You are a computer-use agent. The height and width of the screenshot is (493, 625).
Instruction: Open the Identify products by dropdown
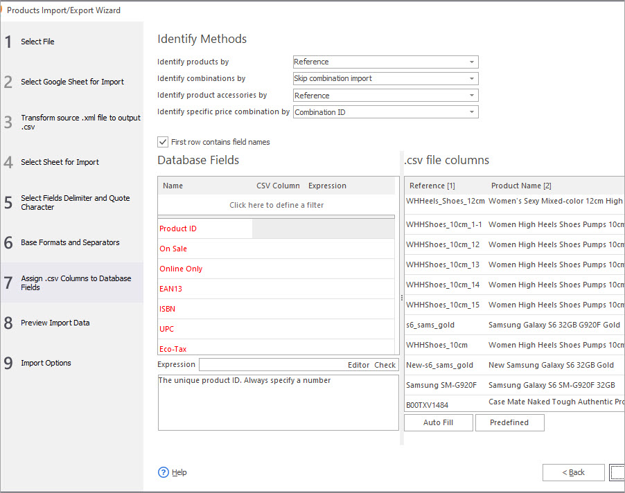click(385, 62)
